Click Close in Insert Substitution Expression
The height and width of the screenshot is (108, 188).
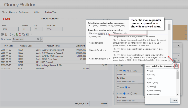click(174, 100)
